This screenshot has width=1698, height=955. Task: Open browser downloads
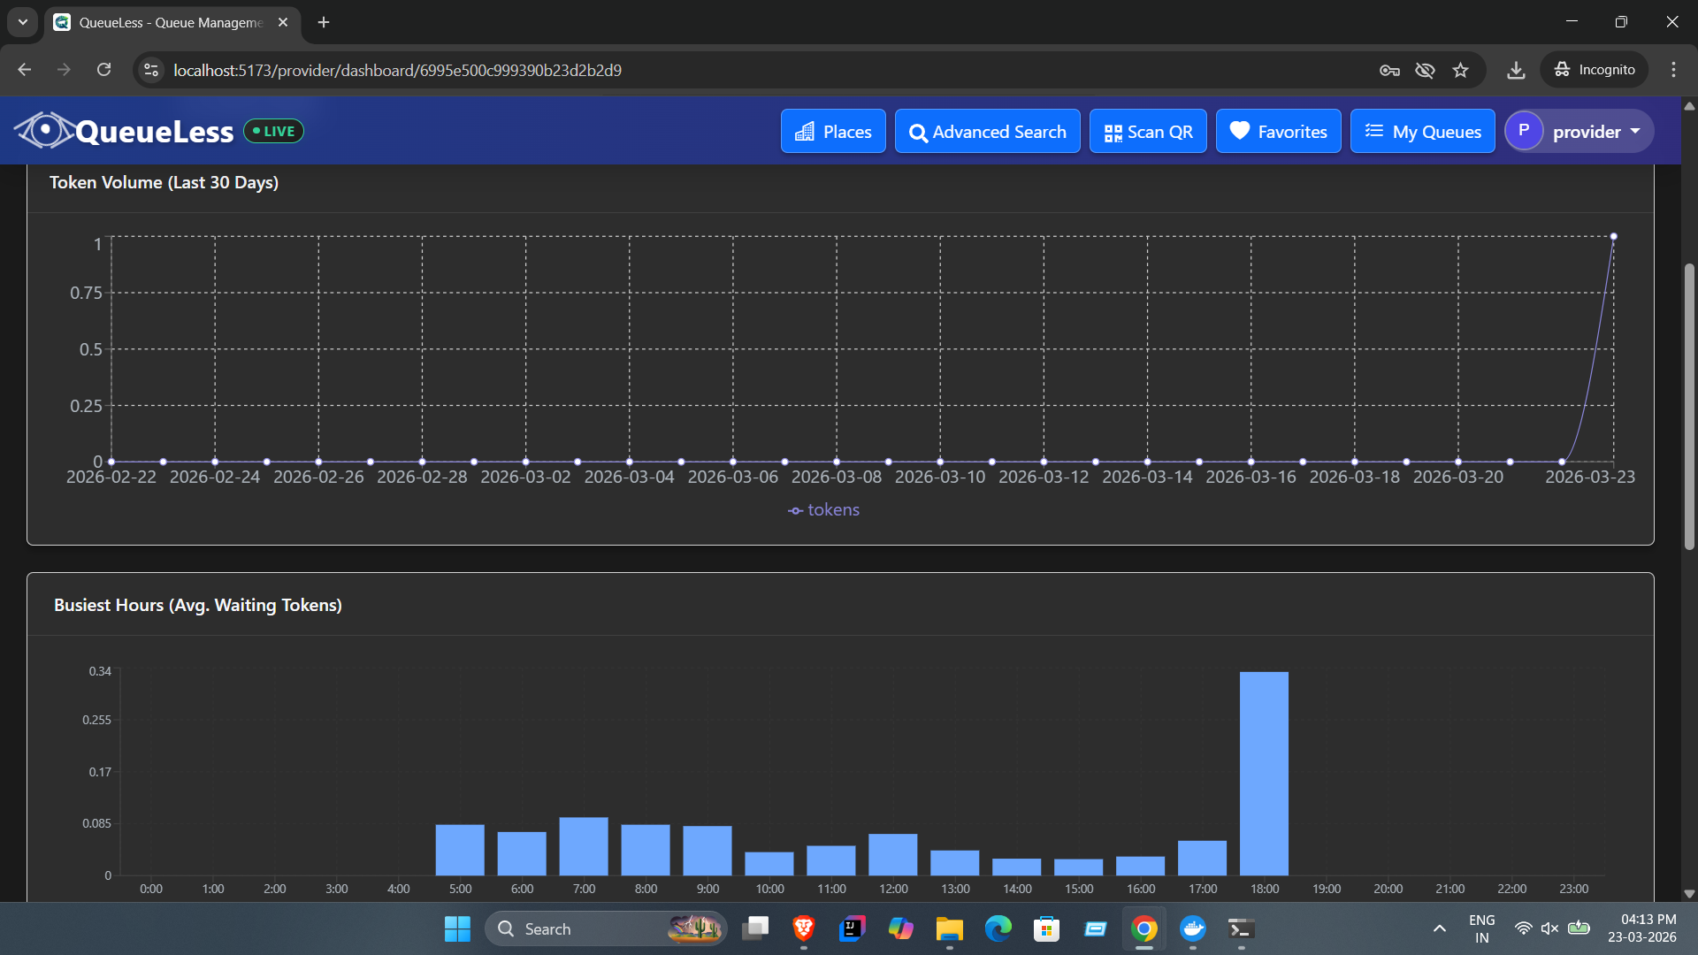pyautogui.click(x=1516, y=70)
